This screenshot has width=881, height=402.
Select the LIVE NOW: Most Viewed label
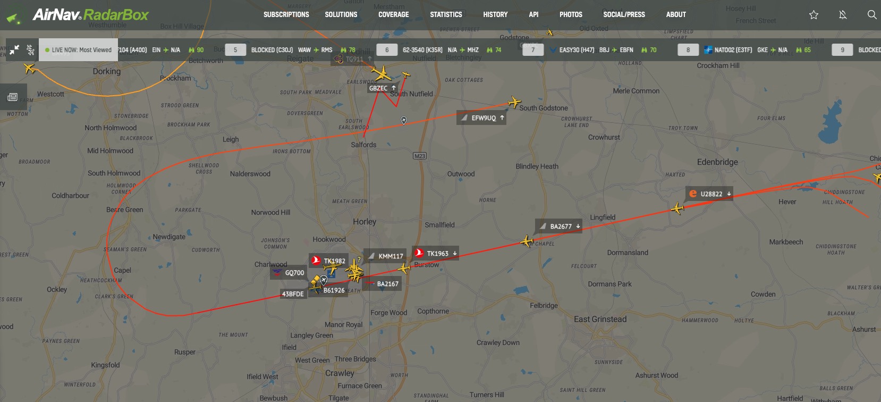tap(78, 50)
